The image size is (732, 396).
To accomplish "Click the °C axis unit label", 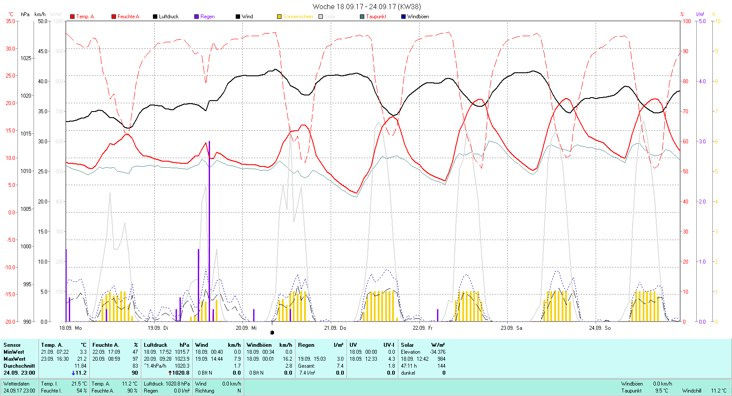I will pos(11,14).
